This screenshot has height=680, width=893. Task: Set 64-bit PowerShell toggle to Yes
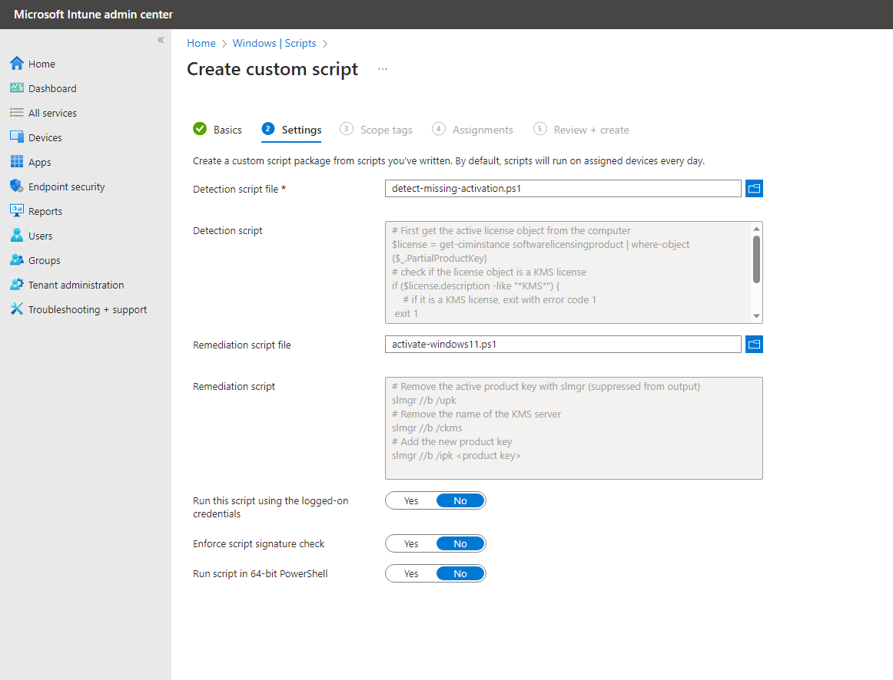click(411, 573)
